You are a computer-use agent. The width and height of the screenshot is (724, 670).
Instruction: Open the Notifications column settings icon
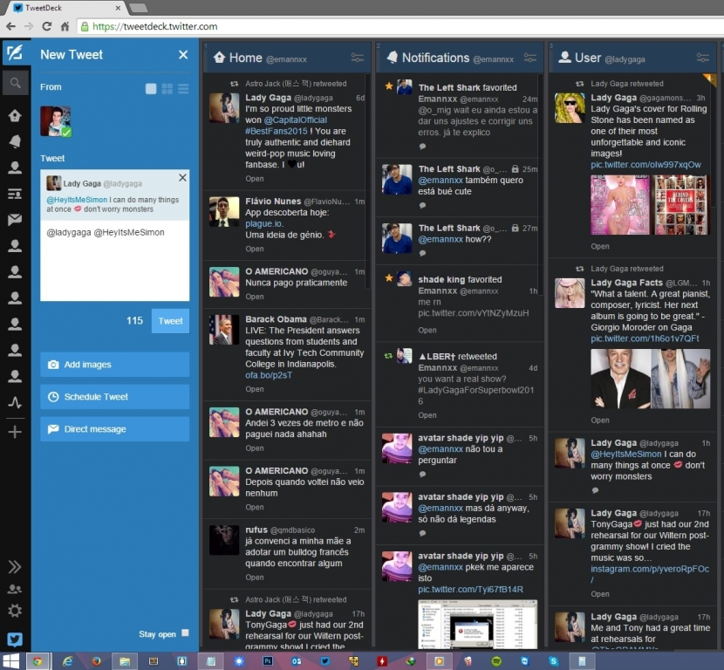coord(530,58)
